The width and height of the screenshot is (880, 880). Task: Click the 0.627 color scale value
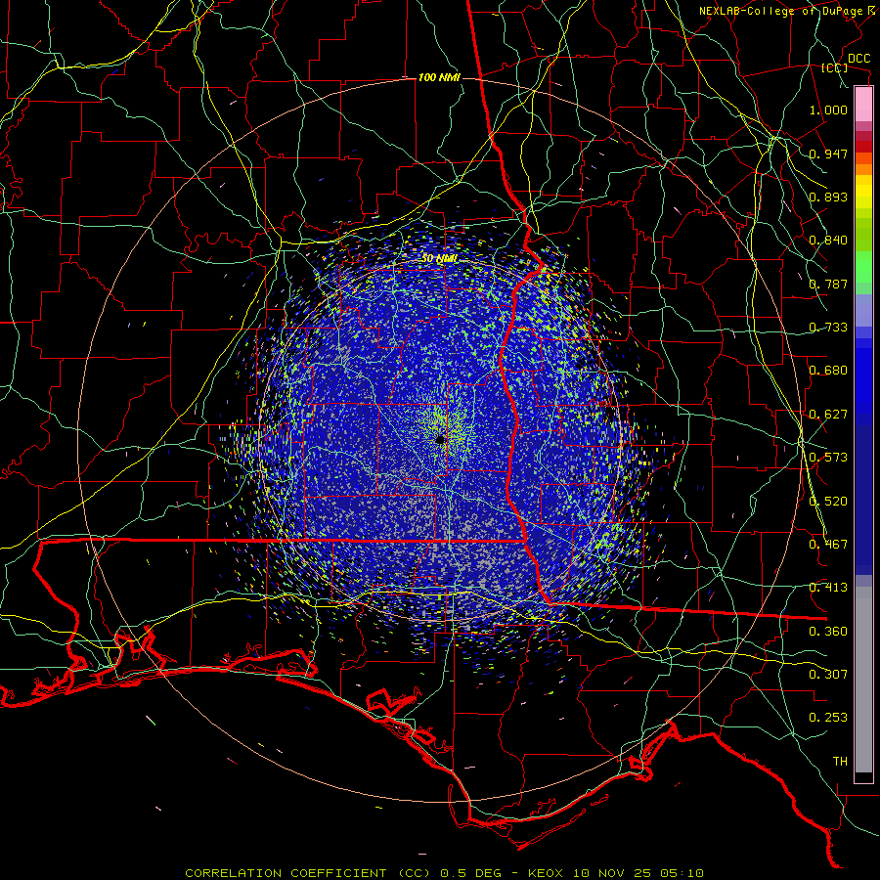pyautogui.click(x=828, y=415)
